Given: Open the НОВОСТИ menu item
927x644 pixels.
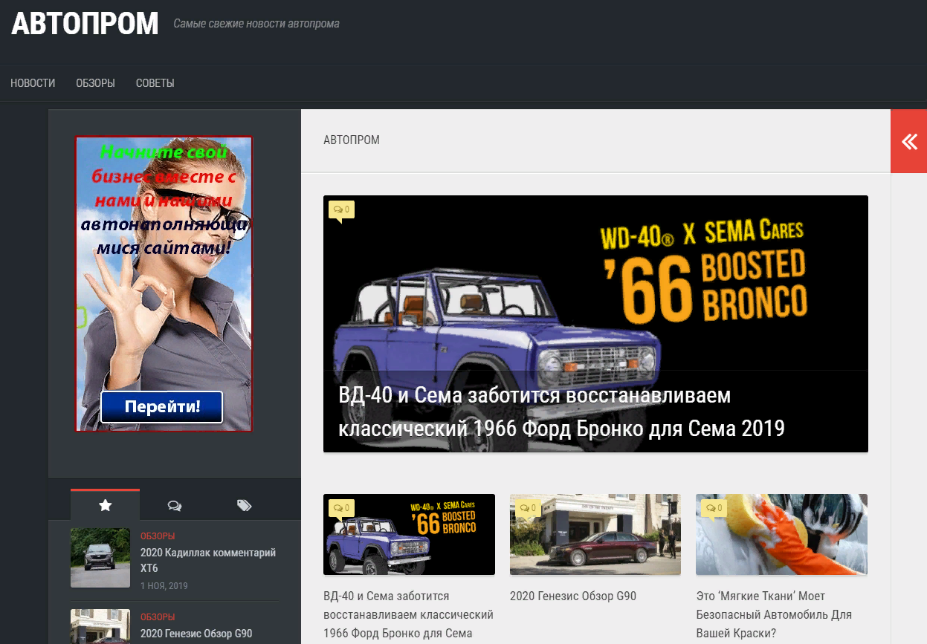Looking at the screenshot, I should [x=33, y=83].
